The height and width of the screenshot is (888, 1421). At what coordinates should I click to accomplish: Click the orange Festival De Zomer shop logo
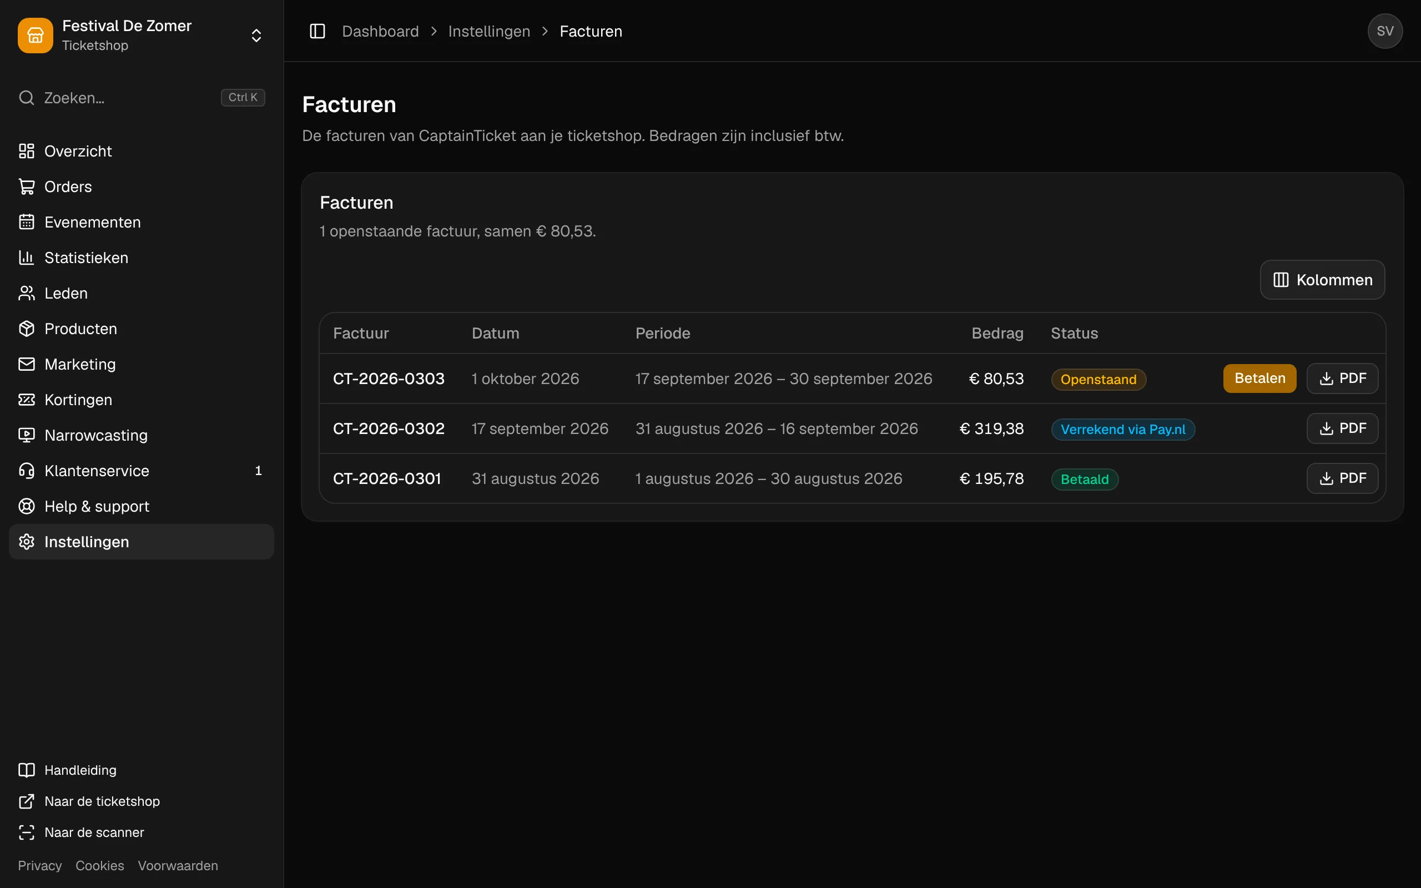[x=35, y=35]
